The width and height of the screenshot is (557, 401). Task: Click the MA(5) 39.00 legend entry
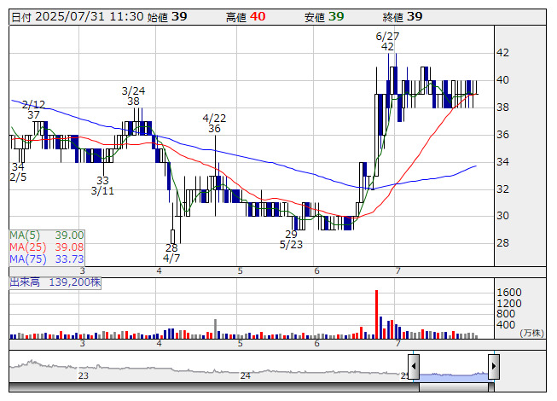(47, 235)
